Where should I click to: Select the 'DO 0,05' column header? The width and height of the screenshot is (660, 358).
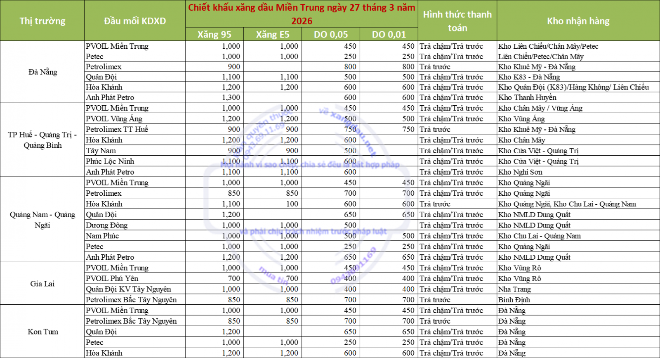[x=330, y=35]
